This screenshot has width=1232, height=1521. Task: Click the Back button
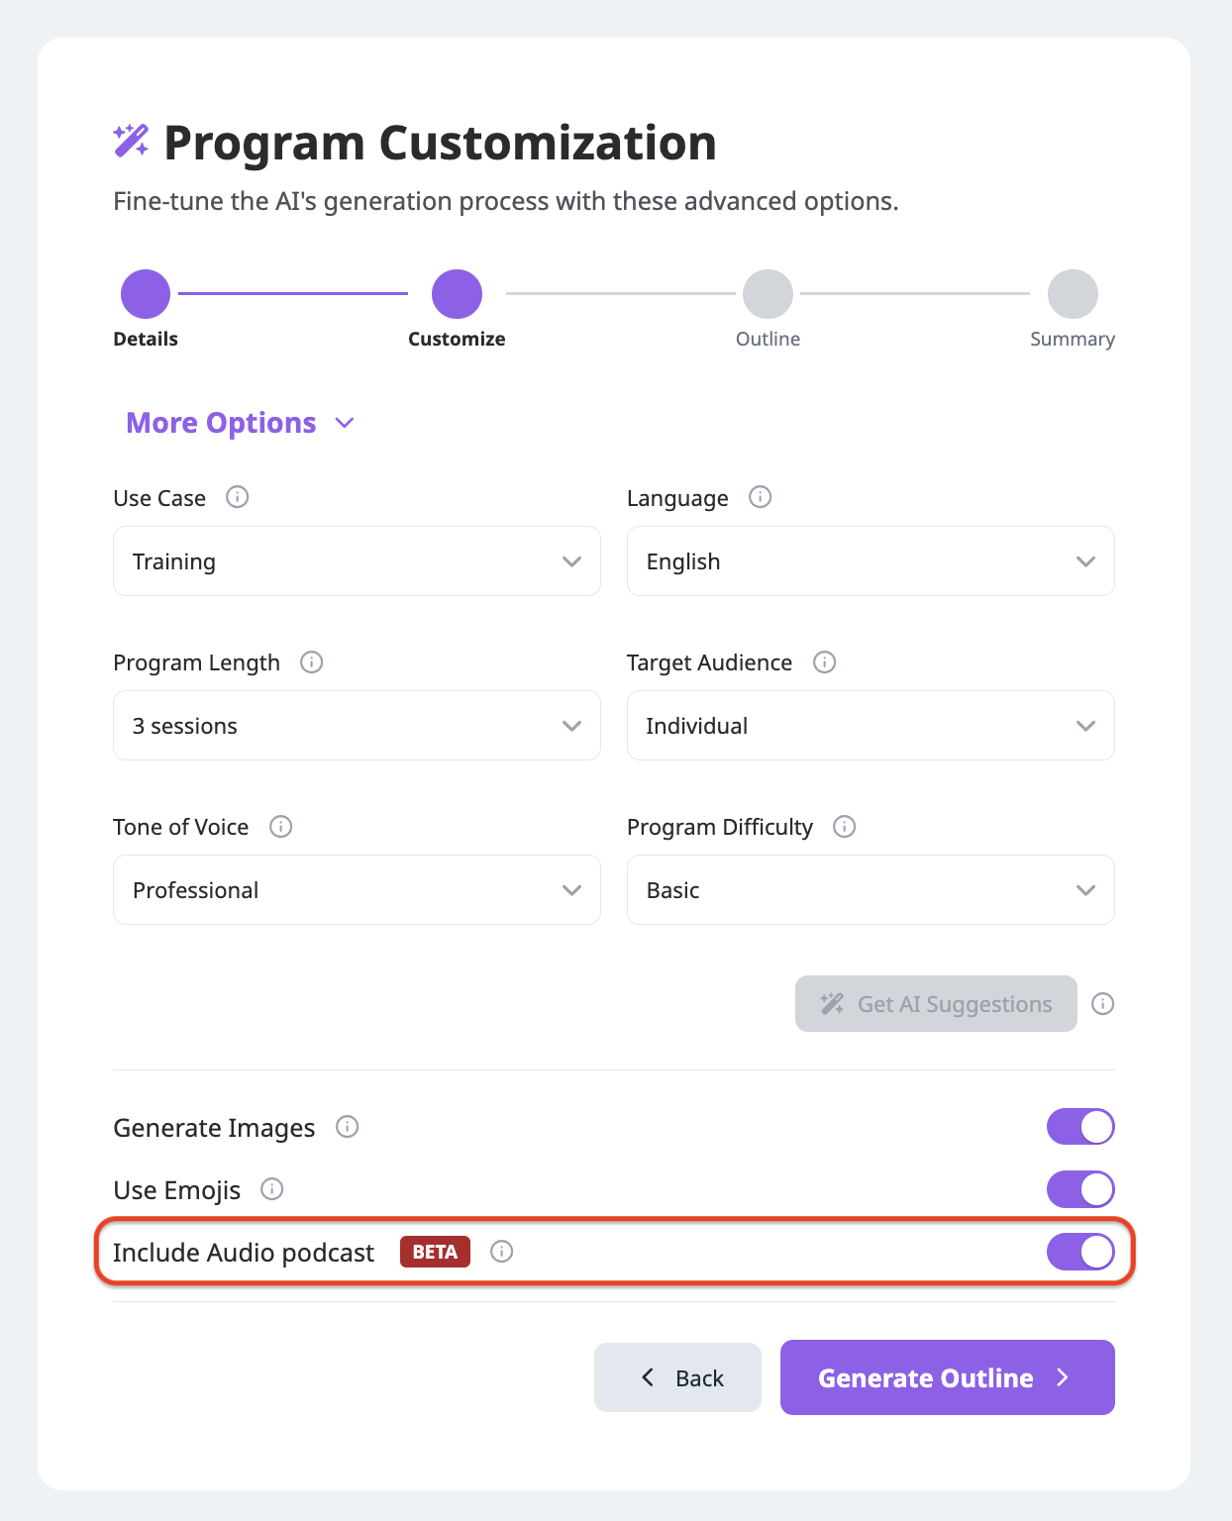click(677, 1377)
